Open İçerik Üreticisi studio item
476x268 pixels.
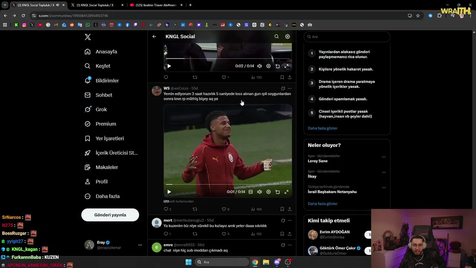[x=111, y=153]
